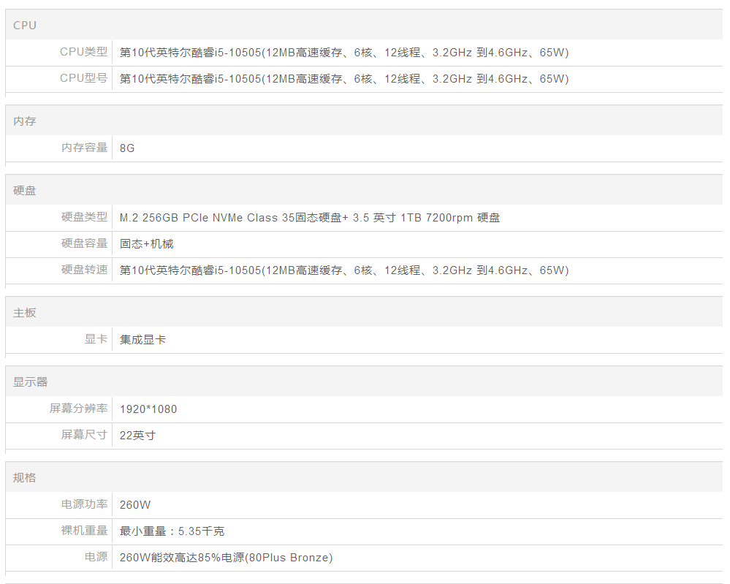Screen dimensions: 730x584
Task: Click the CPU型号 row label
Action: point(83,78)
